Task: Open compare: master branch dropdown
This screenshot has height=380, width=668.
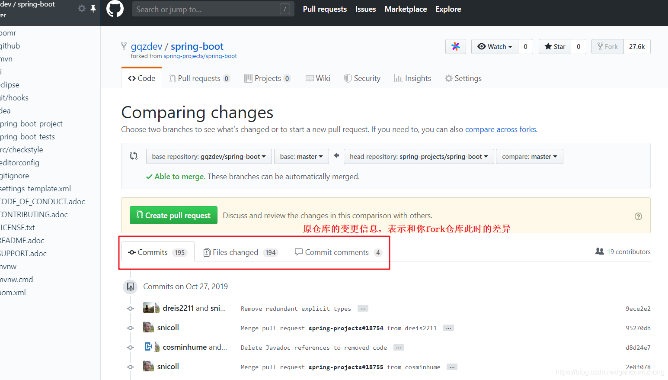Action: click(530, 157)
